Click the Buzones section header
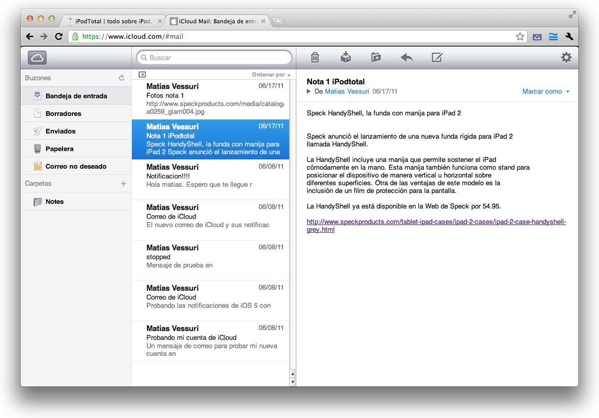 [38, 78]
